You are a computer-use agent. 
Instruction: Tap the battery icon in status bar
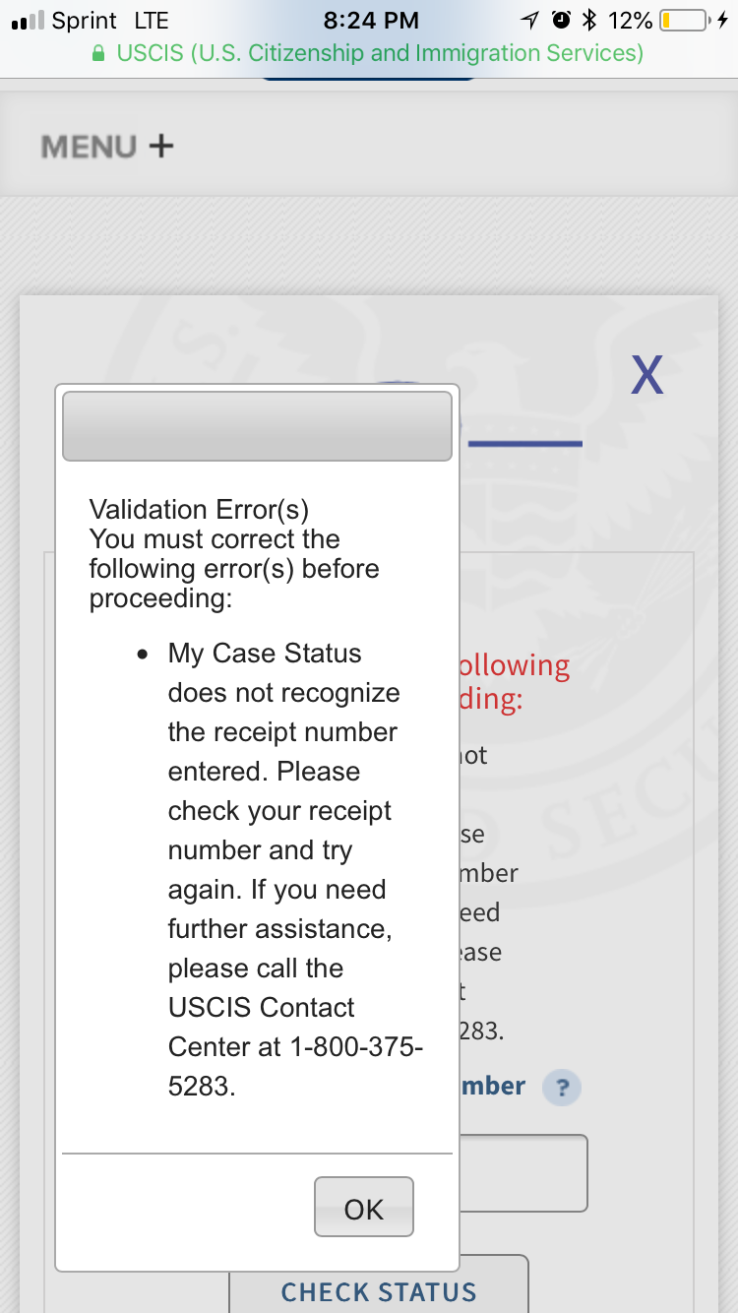tap(685, 20)
